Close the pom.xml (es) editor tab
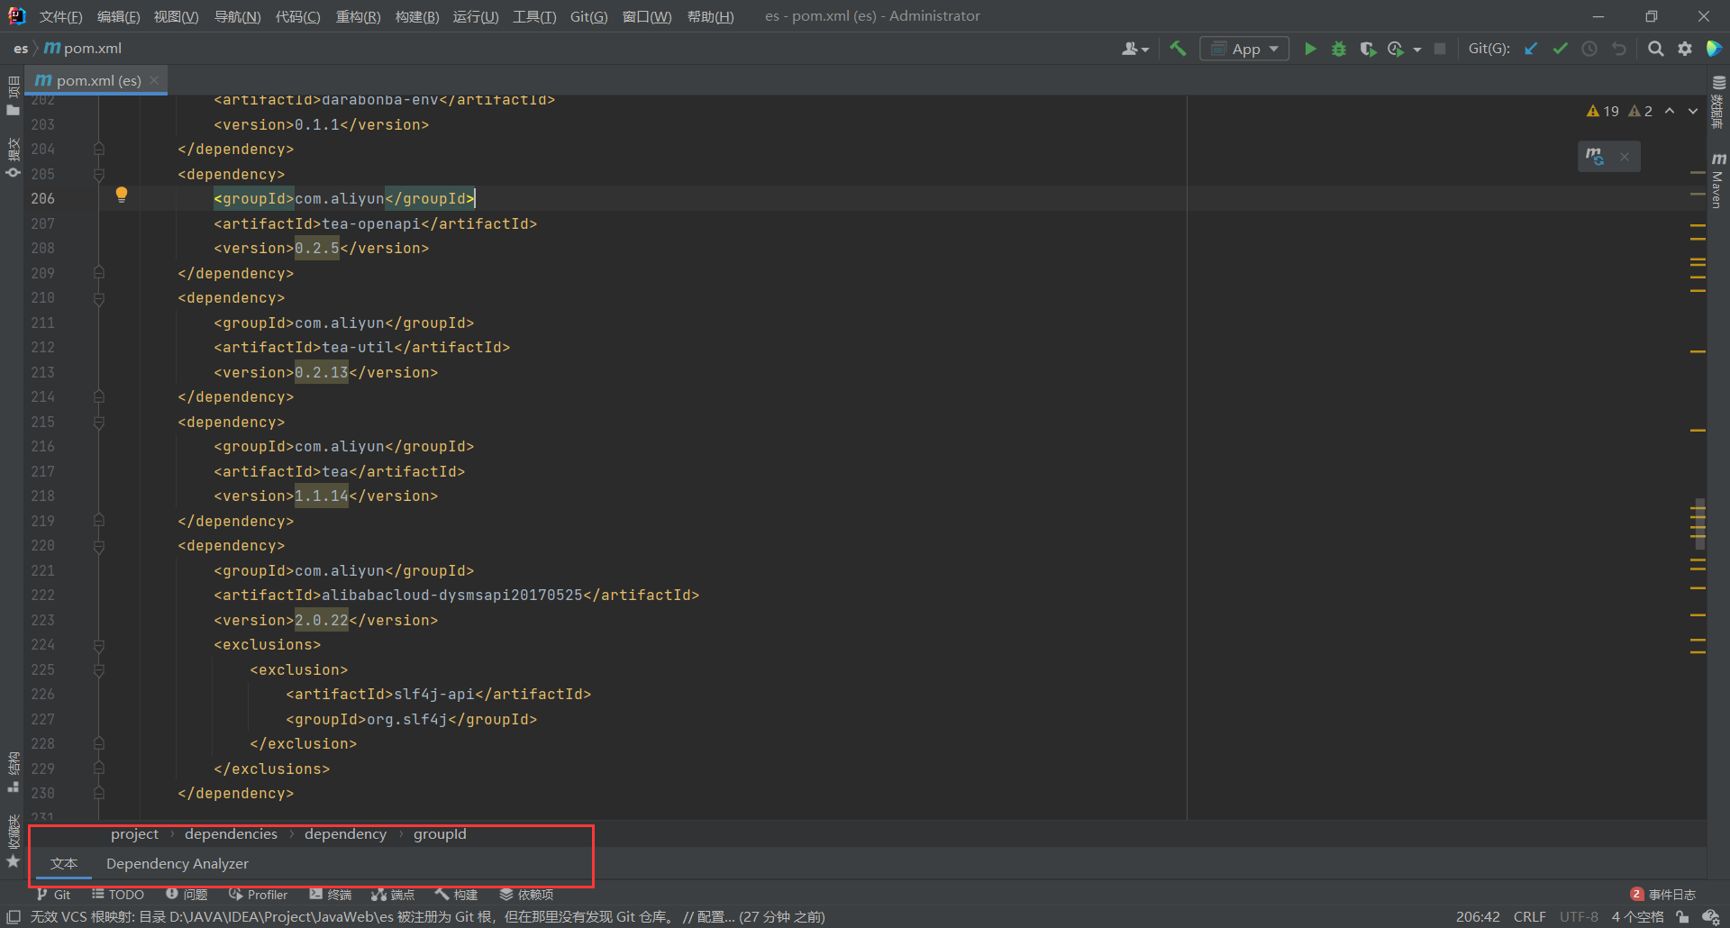Screen dimensions: 1730x928 [154, 80]
